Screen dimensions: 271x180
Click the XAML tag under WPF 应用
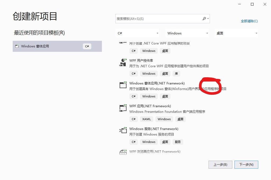(x=147, y=119)
